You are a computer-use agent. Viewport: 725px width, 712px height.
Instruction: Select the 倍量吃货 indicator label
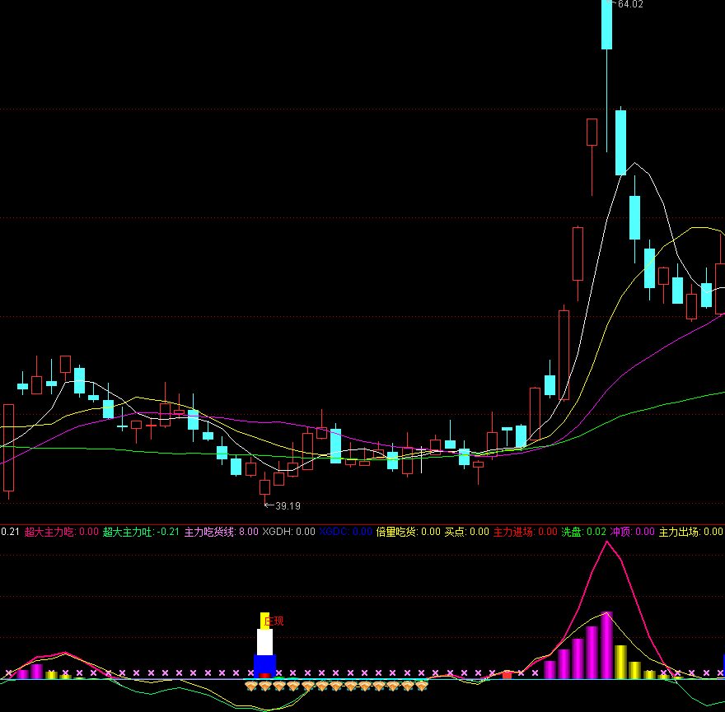click(x=397, y=533)
